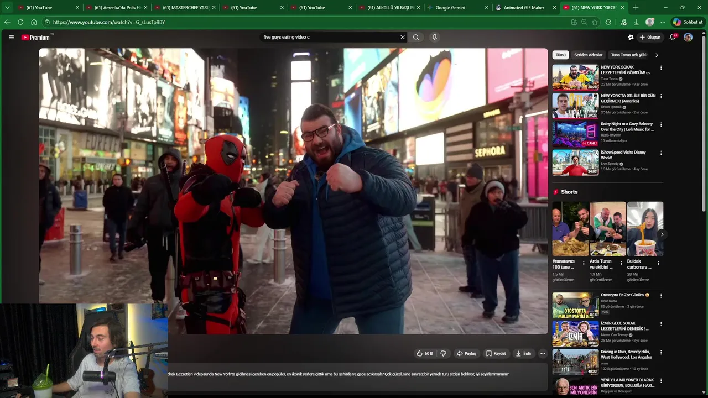This screenshot has height=398, width=708.
Task: Open the Edge profile avatar
Action: 650,22
